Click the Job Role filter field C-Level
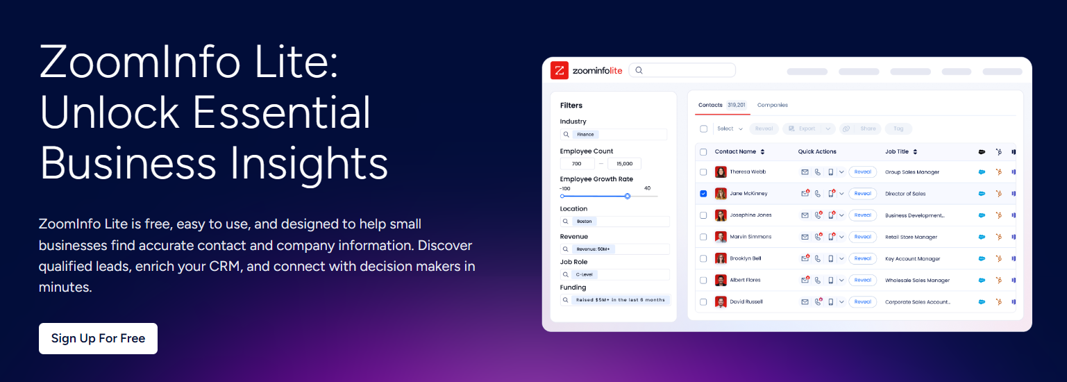The height and width of the screenshot is (382, 1067). coord(615,274)
